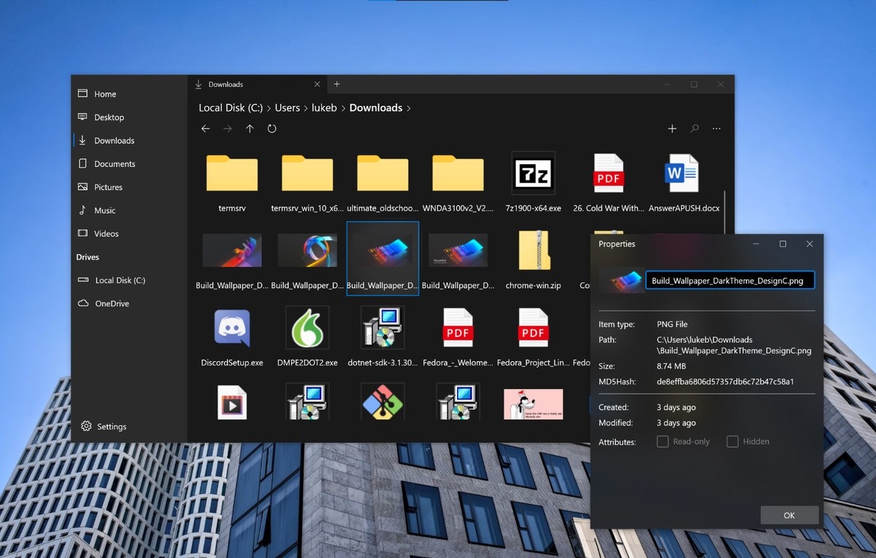Screen dimensions: 876x558
Task: Expand chevron after Local Disk (C:) breadcrumb
Action: [269, 108]
